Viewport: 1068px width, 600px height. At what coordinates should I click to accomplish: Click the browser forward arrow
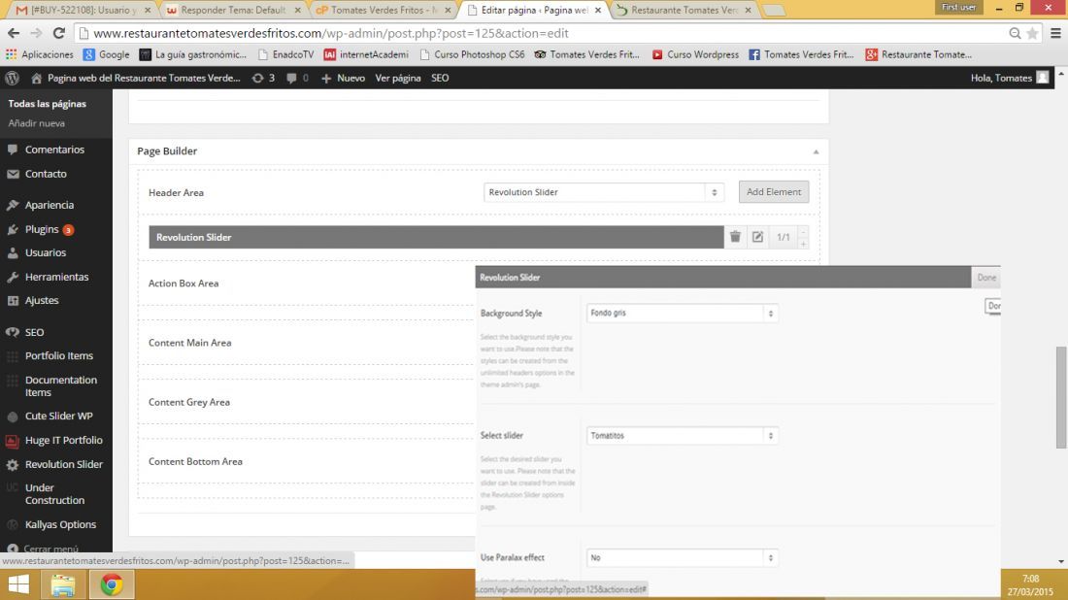click(36, 33)
